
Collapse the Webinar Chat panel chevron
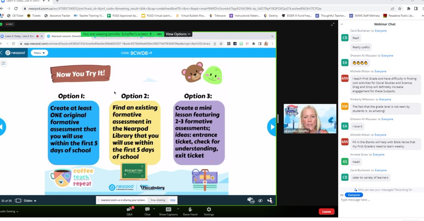tap(342, 24)
